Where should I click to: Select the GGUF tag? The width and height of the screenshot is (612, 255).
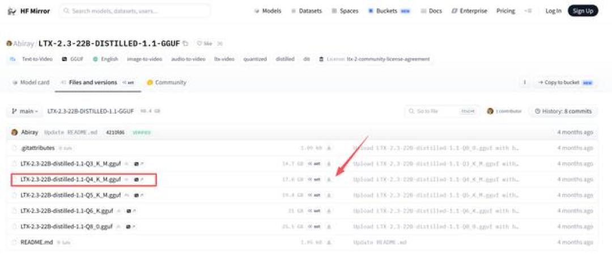(x=73, y=59)
